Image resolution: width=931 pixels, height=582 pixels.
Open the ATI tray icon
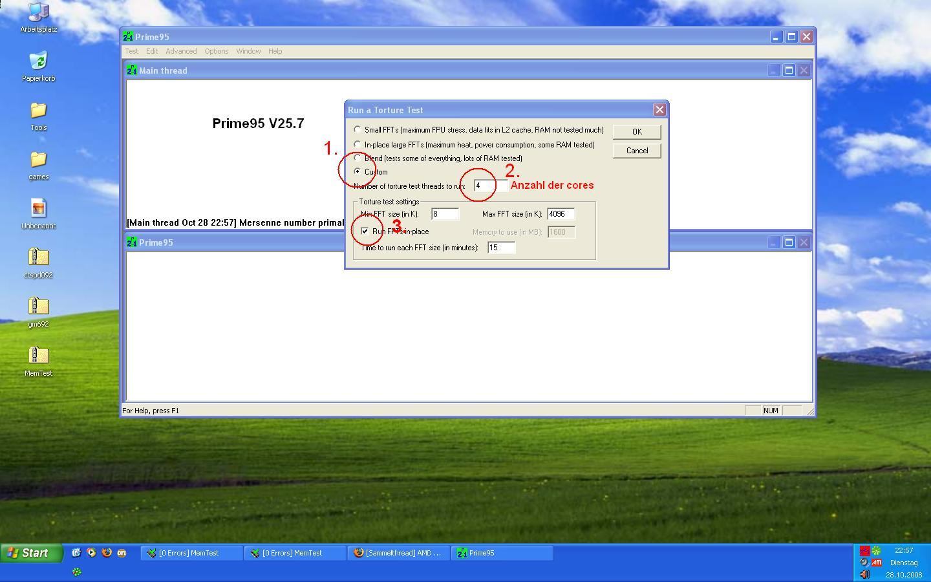pos(877,563)
